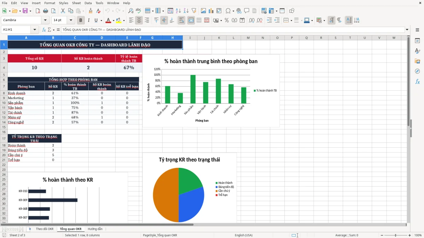Click the Format as Date icon
Viewport: 424px width, 238px height.
pyautogui.click(x=242, y=20)
